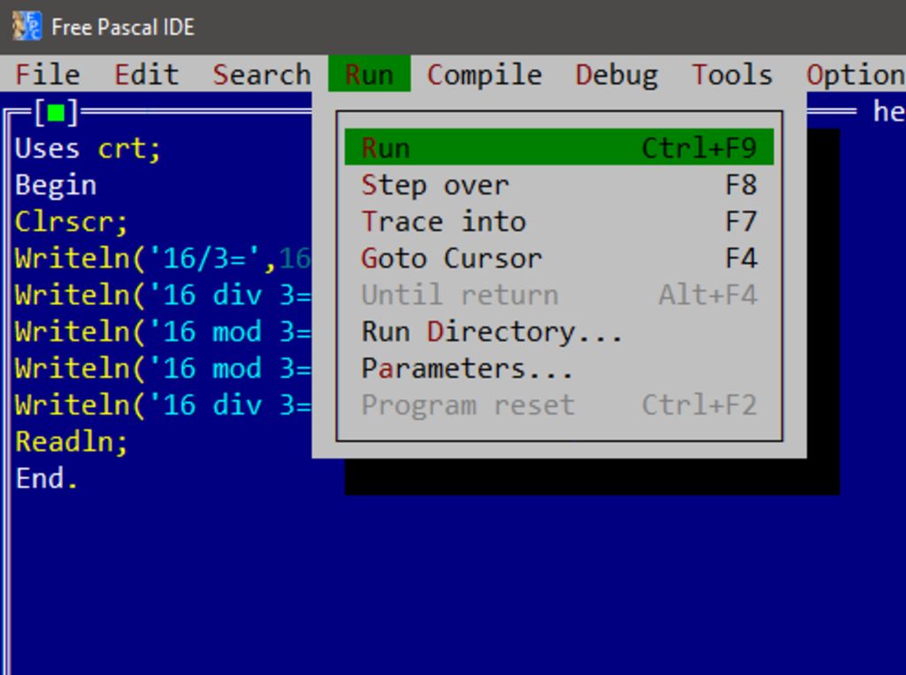This screenshot has width=906, height=675.
Task: Close the editor window via green square
Action: coord(56,111)
